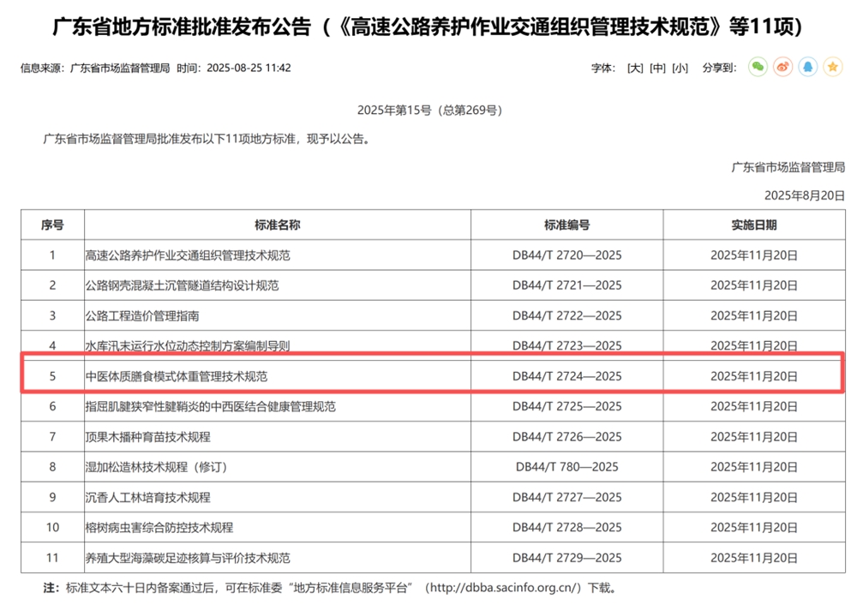Click the 标准编号 column header

pyautogui.click(x=566, y=225)
